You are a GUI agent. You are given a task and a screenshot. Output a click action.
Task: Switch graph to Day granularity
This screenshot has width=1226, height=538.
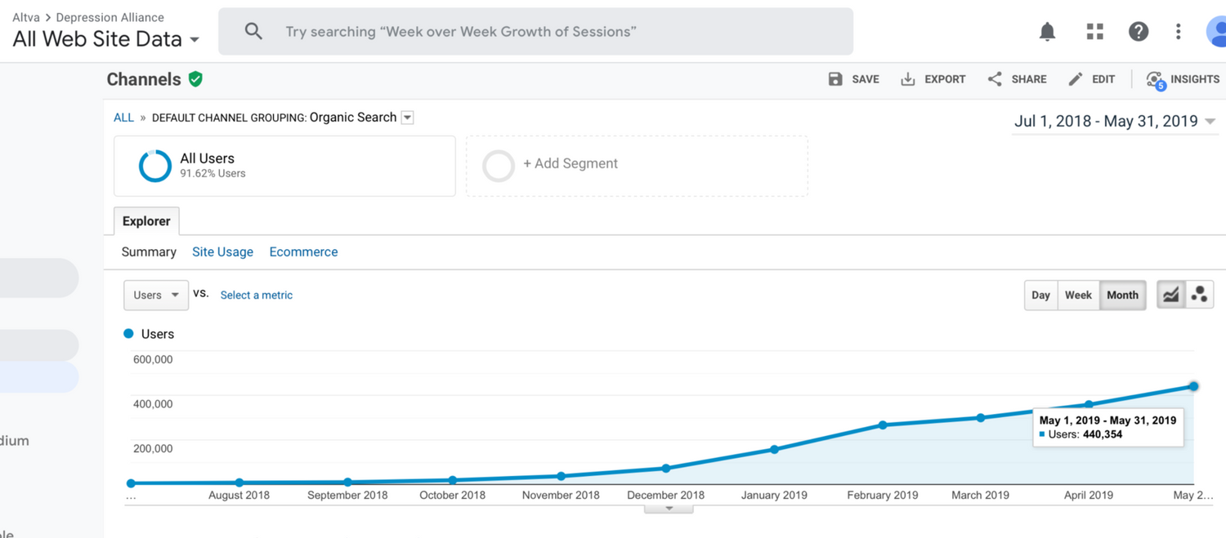(1040, 296)
